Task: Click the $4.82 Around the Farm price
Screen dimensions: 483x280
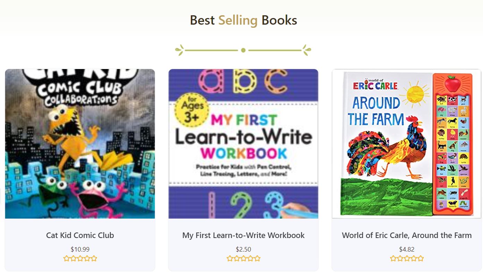Action: [x=407, y=249]
